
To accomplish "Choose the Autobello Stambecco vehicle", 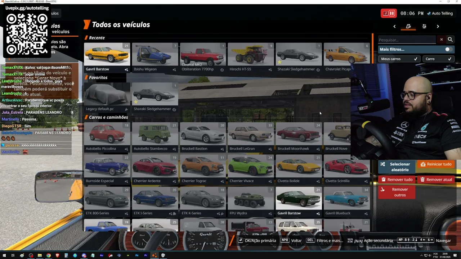I will [x=155, y=137].
